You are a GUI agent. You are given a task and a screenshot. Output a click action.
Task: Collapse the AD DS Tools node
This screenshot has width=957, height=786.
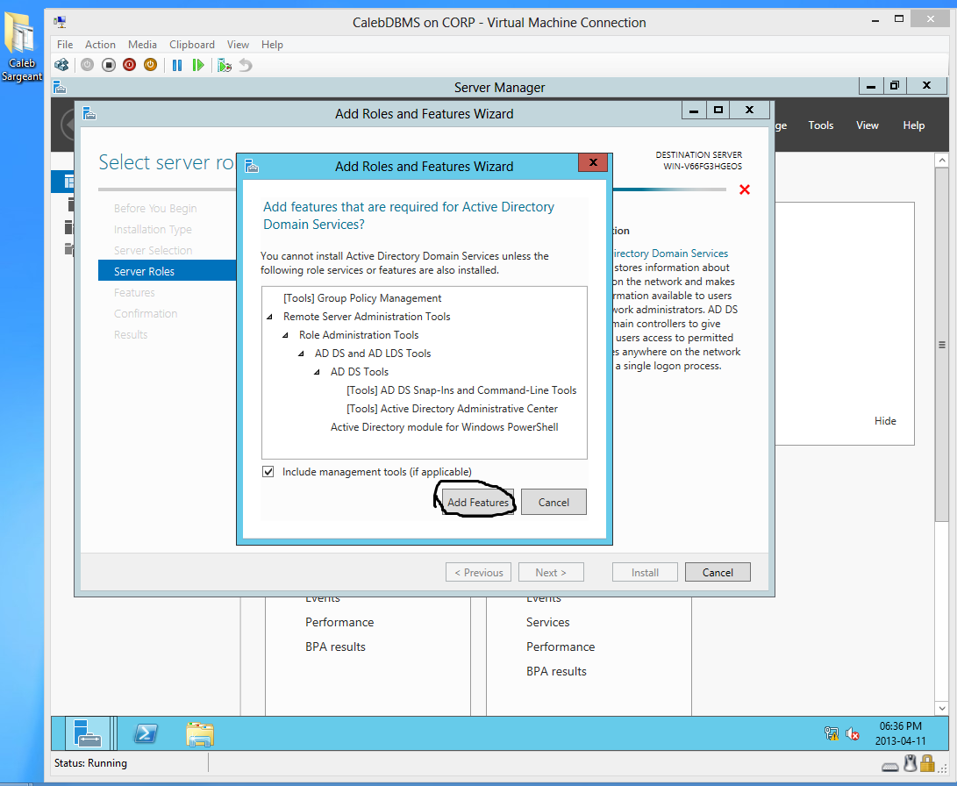pos(317,372)
